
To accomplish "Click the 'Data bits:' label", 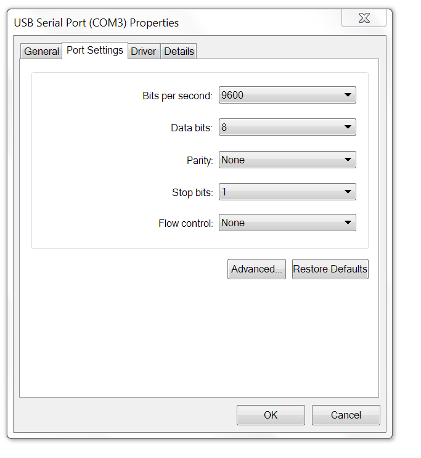I will point(192,128).
